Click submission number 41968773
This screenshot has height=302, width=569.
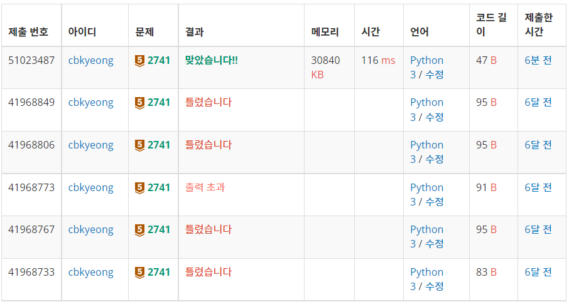(31, 187)
